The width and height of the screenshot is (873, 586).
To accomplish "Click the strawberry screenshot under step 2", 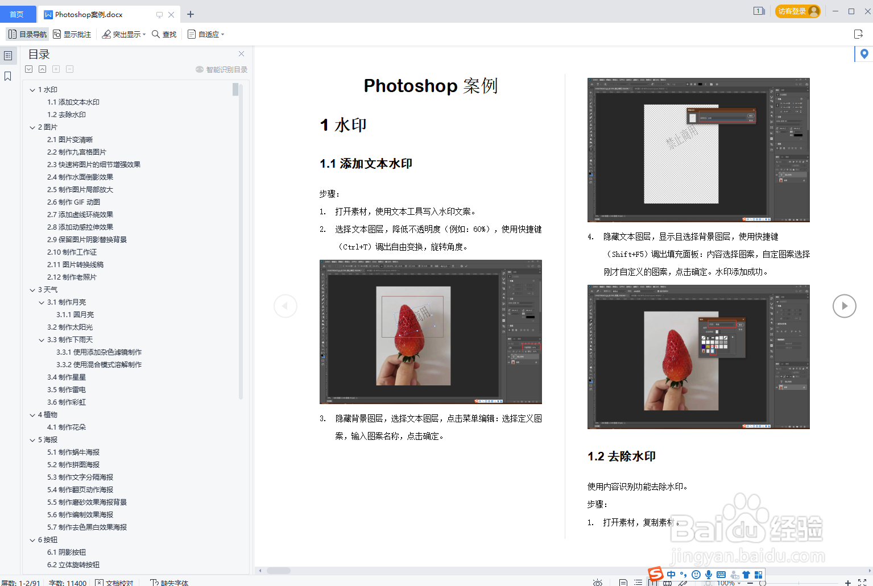I will (431, 332).
